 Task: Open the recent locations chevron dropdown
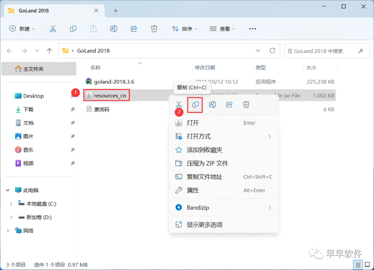tap(37, 51)
